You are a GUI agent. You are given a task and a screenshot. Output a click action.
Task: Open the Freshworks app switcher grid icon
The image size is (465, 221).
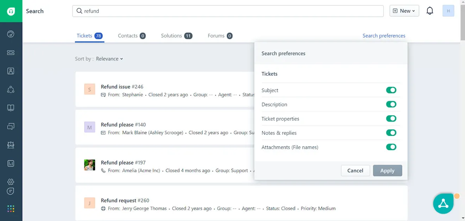click(x=11, y=209)
